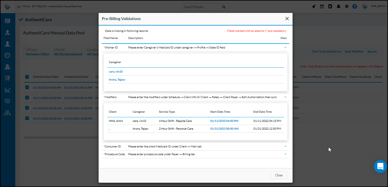Navigate to Home via the breadcrumb

[26, 6]
